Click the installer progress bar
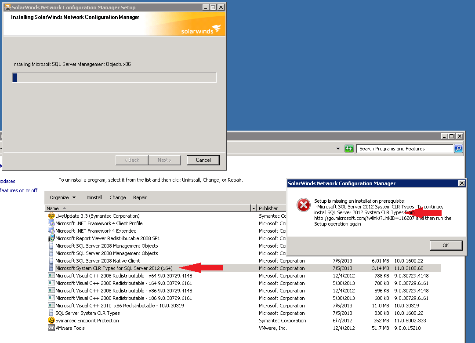The width and height of the screenshot is (475, 343). click(115, 78)
